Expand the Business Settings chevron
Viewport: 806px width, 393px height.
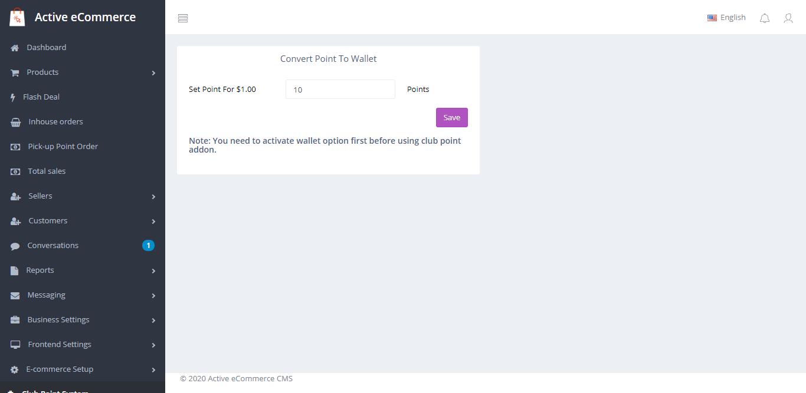click(153, 321)
